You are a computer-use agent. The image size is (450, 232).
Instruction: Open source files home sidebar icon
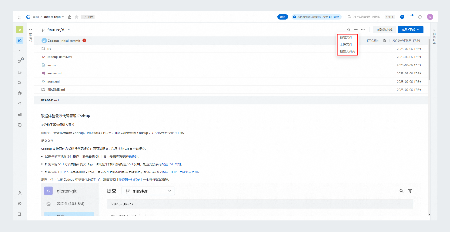[x=20, y=40]
